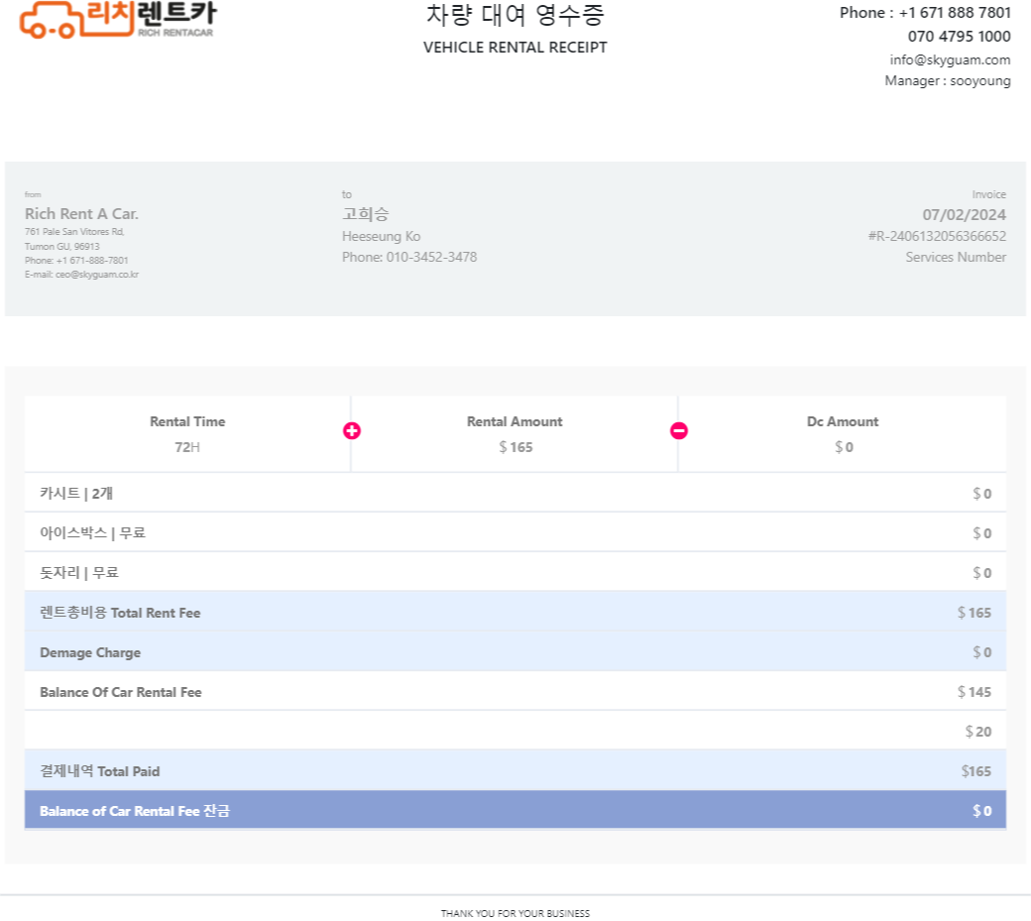Click ceo@skyguam.co.kr email in sender block
Viewport: 1031px width, 921px height.
[96, 275]
